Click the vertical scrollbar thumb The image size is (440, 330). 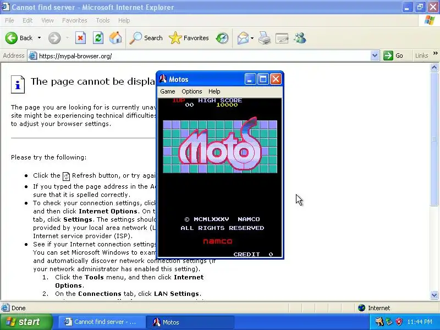coord(435,139)
